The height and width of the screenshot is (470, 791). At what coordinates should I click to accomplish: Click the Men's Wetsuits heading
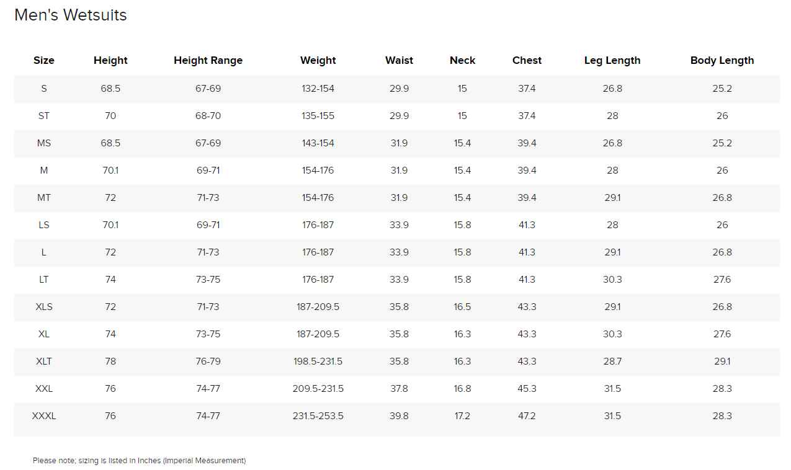click(x=71, y=16)
